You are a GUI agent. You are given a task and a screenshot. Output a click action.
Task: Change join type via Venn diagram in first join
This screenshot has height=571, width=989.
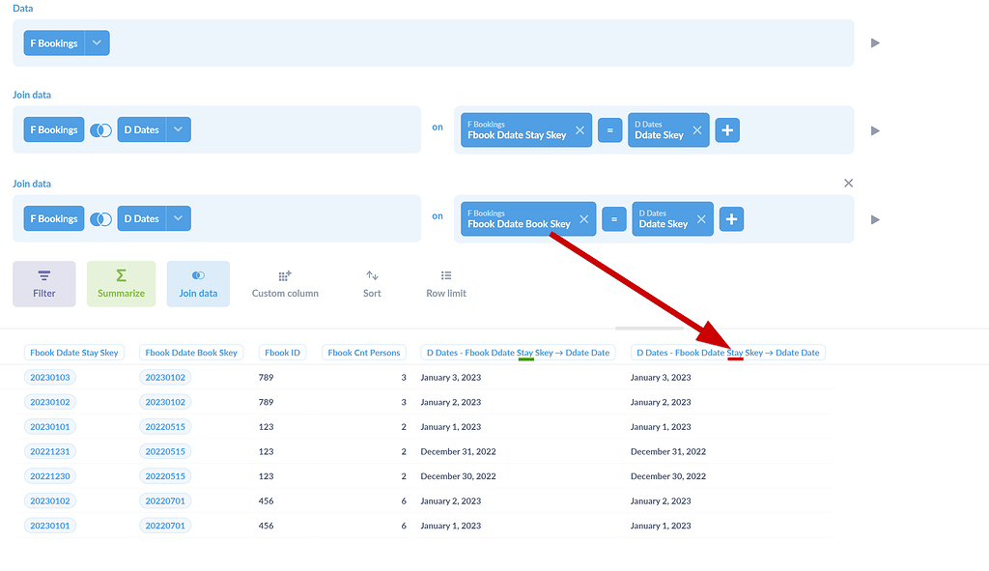[100, 128]
